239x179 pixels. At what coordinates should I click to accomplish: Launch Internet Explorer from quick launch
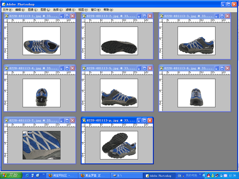pos(27,175)
